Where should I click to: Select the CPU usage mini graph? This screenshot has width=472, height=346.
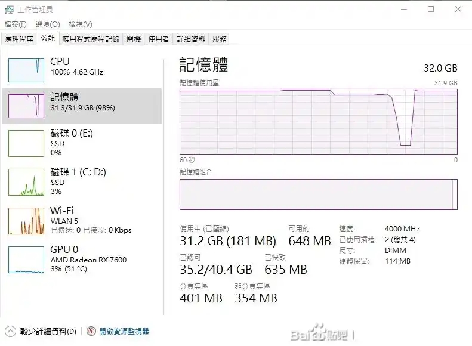26,70
